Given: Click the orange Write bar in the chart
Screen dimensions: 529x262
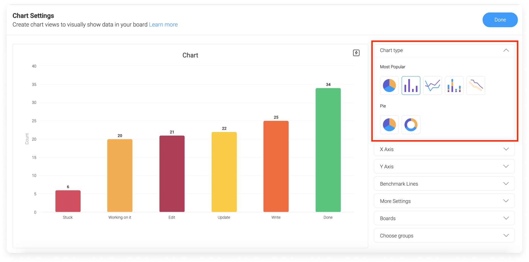Looking at the screenshot, I should (276, 166).
